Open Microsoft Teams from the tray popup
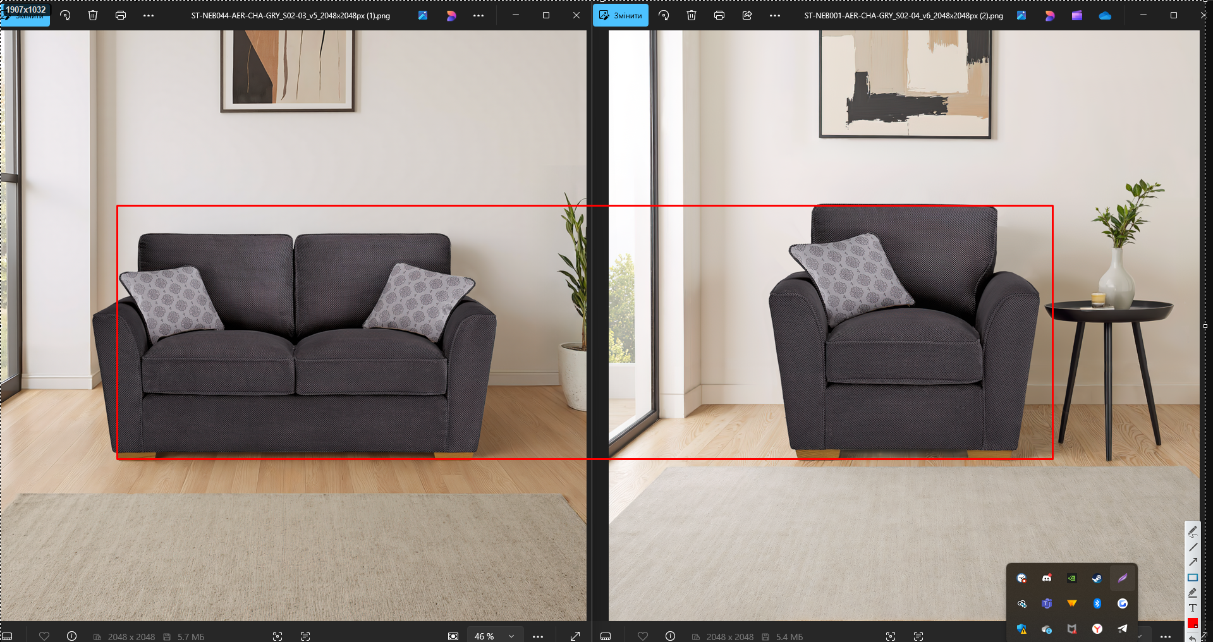This screenshot has height=642, width=1213. [1047, 603]
